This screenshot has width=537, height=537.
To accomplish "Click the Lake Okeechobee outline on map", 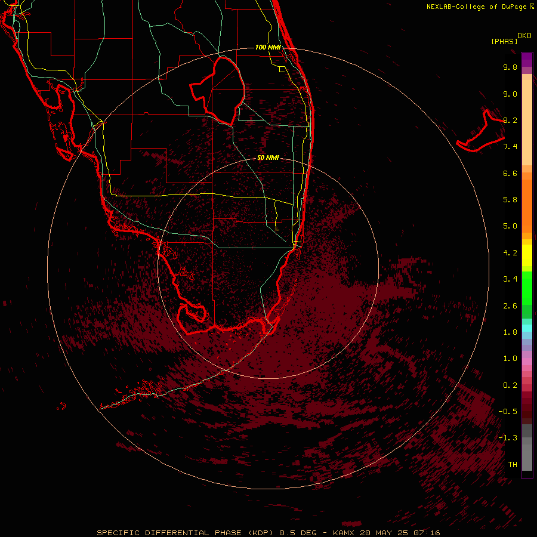I will pyautogui.click(x=217, y=91).
